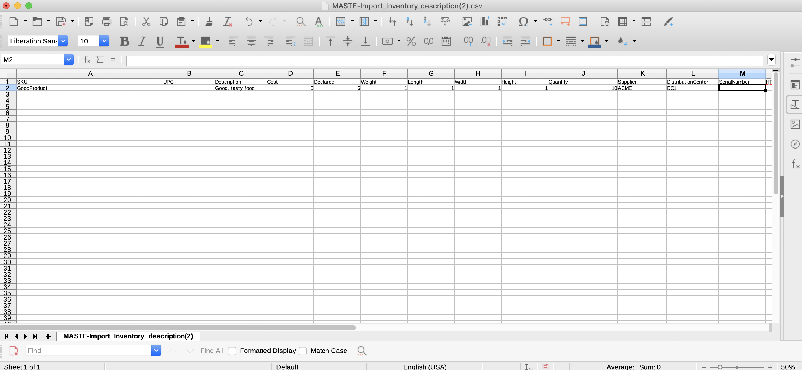802x370 pixels.
Task: Click the Insert Chart icon
Action: click(x=484, y=21)
